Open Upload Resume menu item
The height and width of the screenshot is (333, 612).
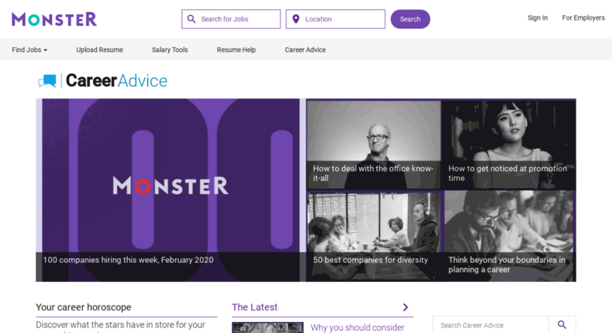pos(99,50)
